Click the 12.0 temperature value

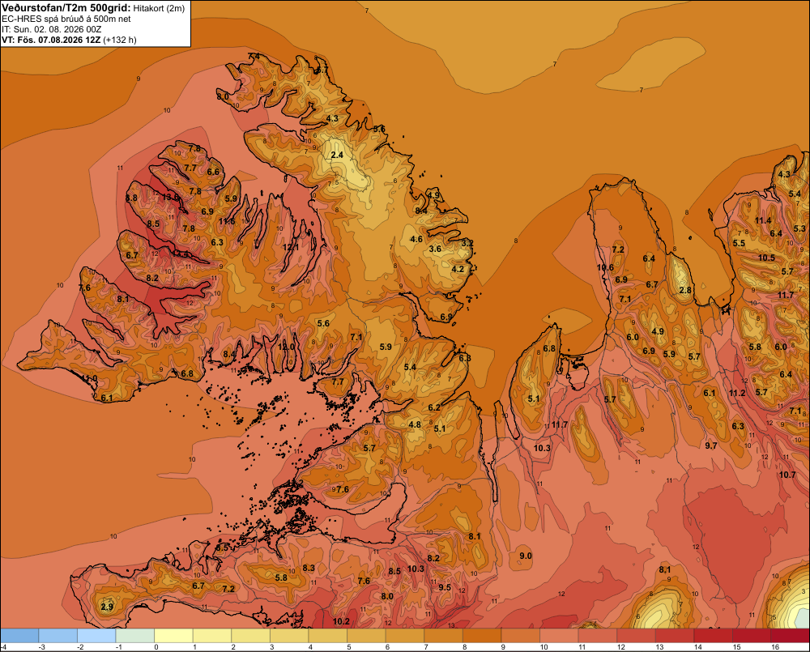coord(286,347)
